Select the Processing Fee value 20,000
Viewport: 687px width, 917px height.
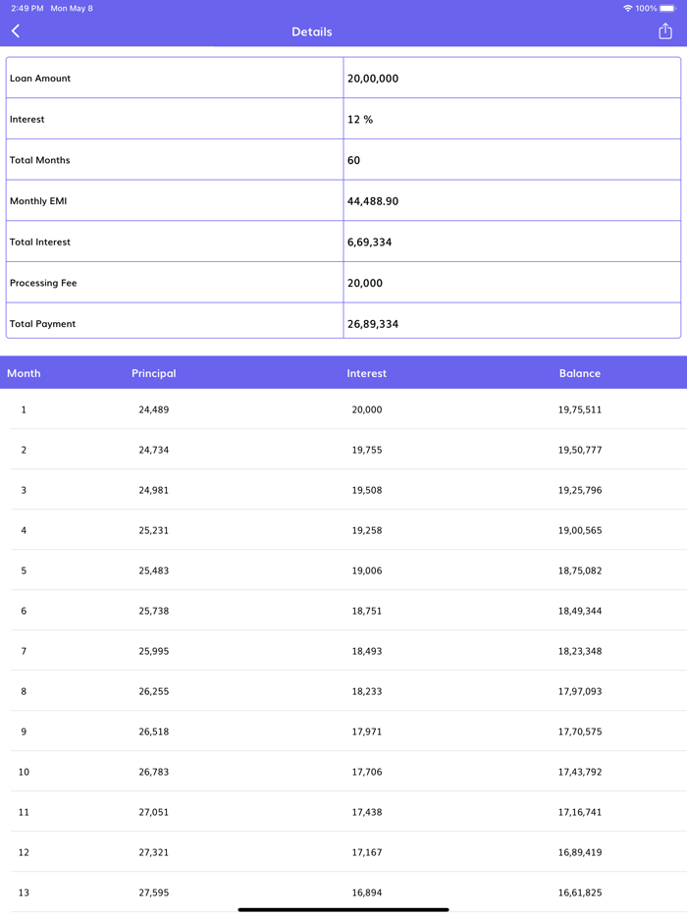[364, 282]
